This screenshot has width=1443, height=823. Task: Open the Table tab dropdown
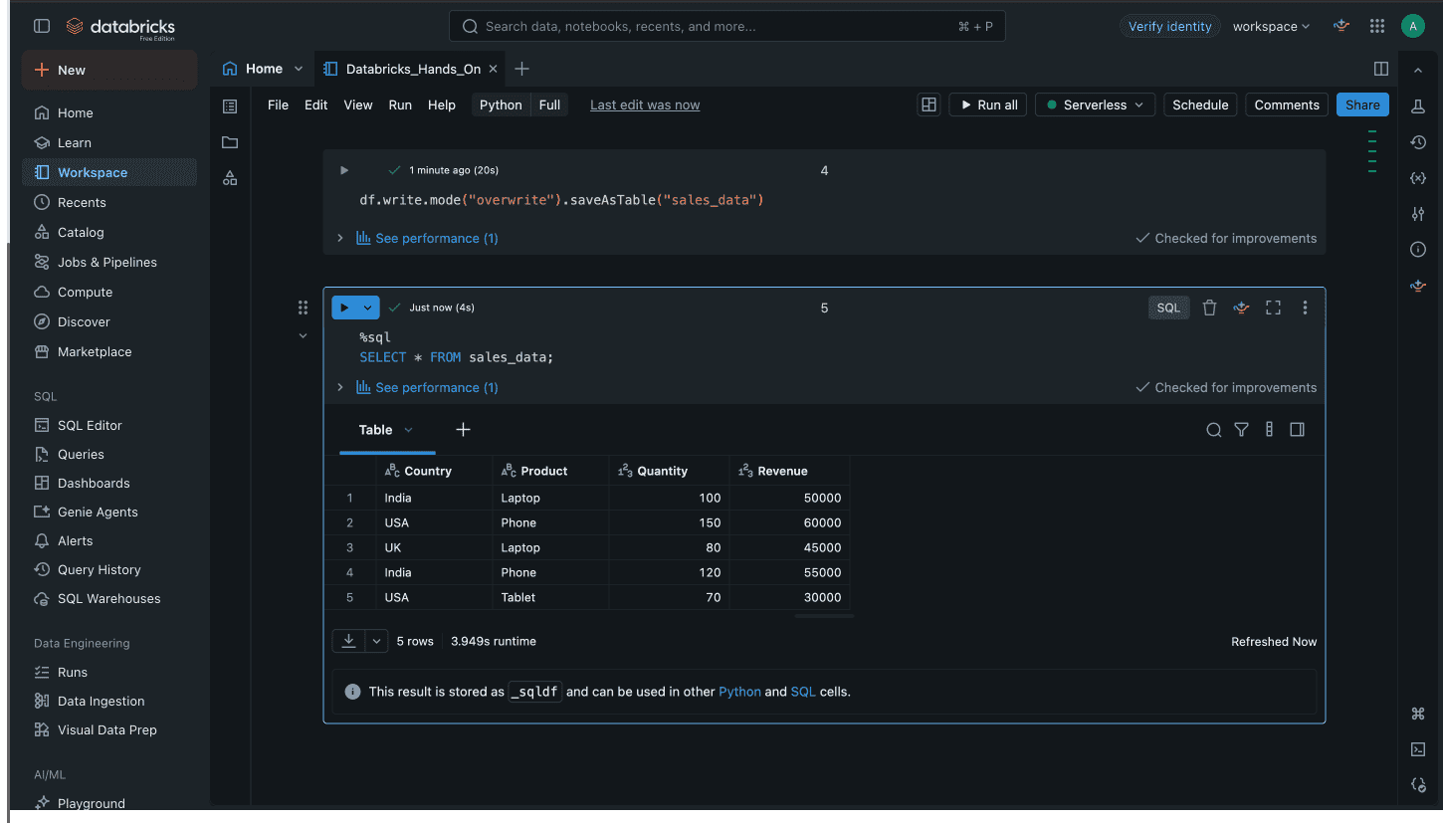click(408, 430)
